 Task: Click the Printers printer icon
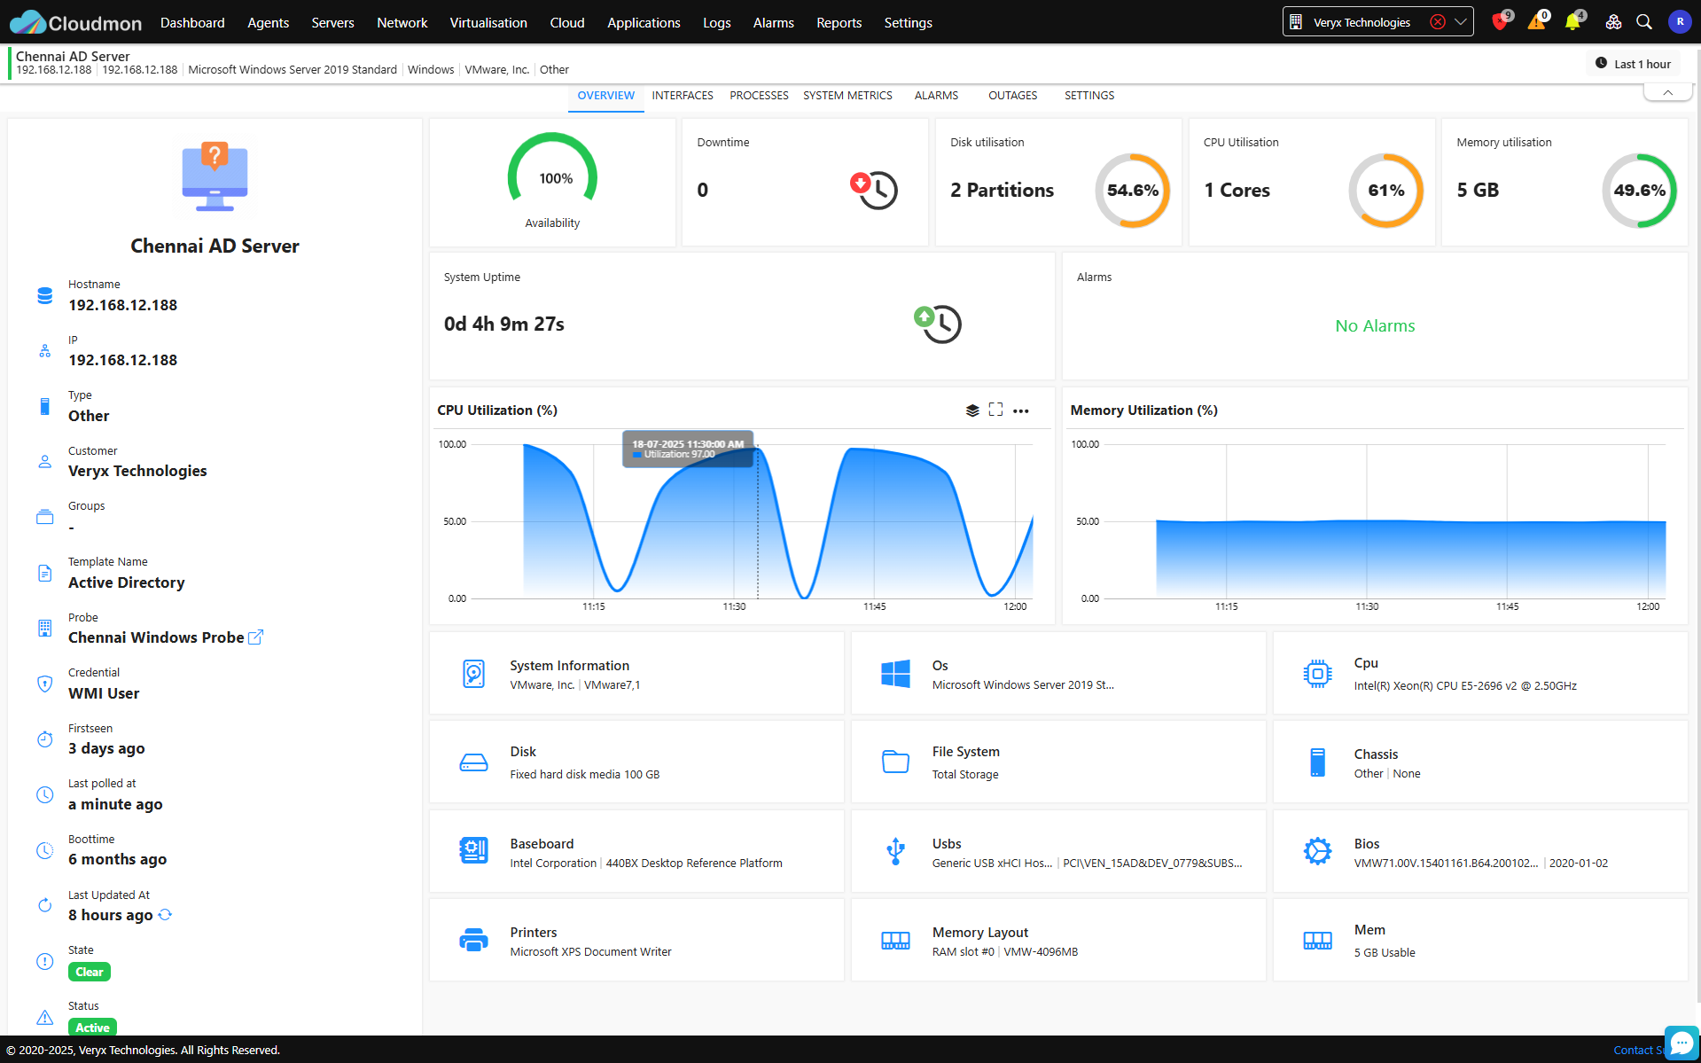click(473, 940)
